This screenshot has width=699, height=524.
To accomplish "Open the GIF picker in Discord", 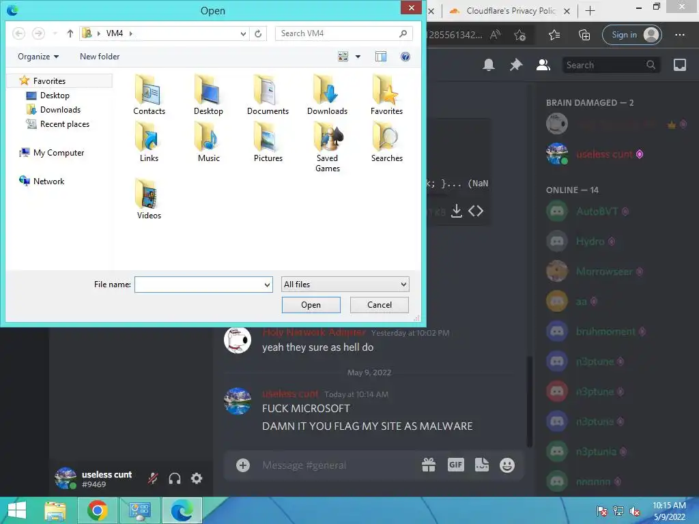I will (455, 465).
